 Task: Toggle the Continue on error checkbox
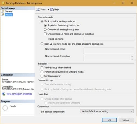(42, 76)
